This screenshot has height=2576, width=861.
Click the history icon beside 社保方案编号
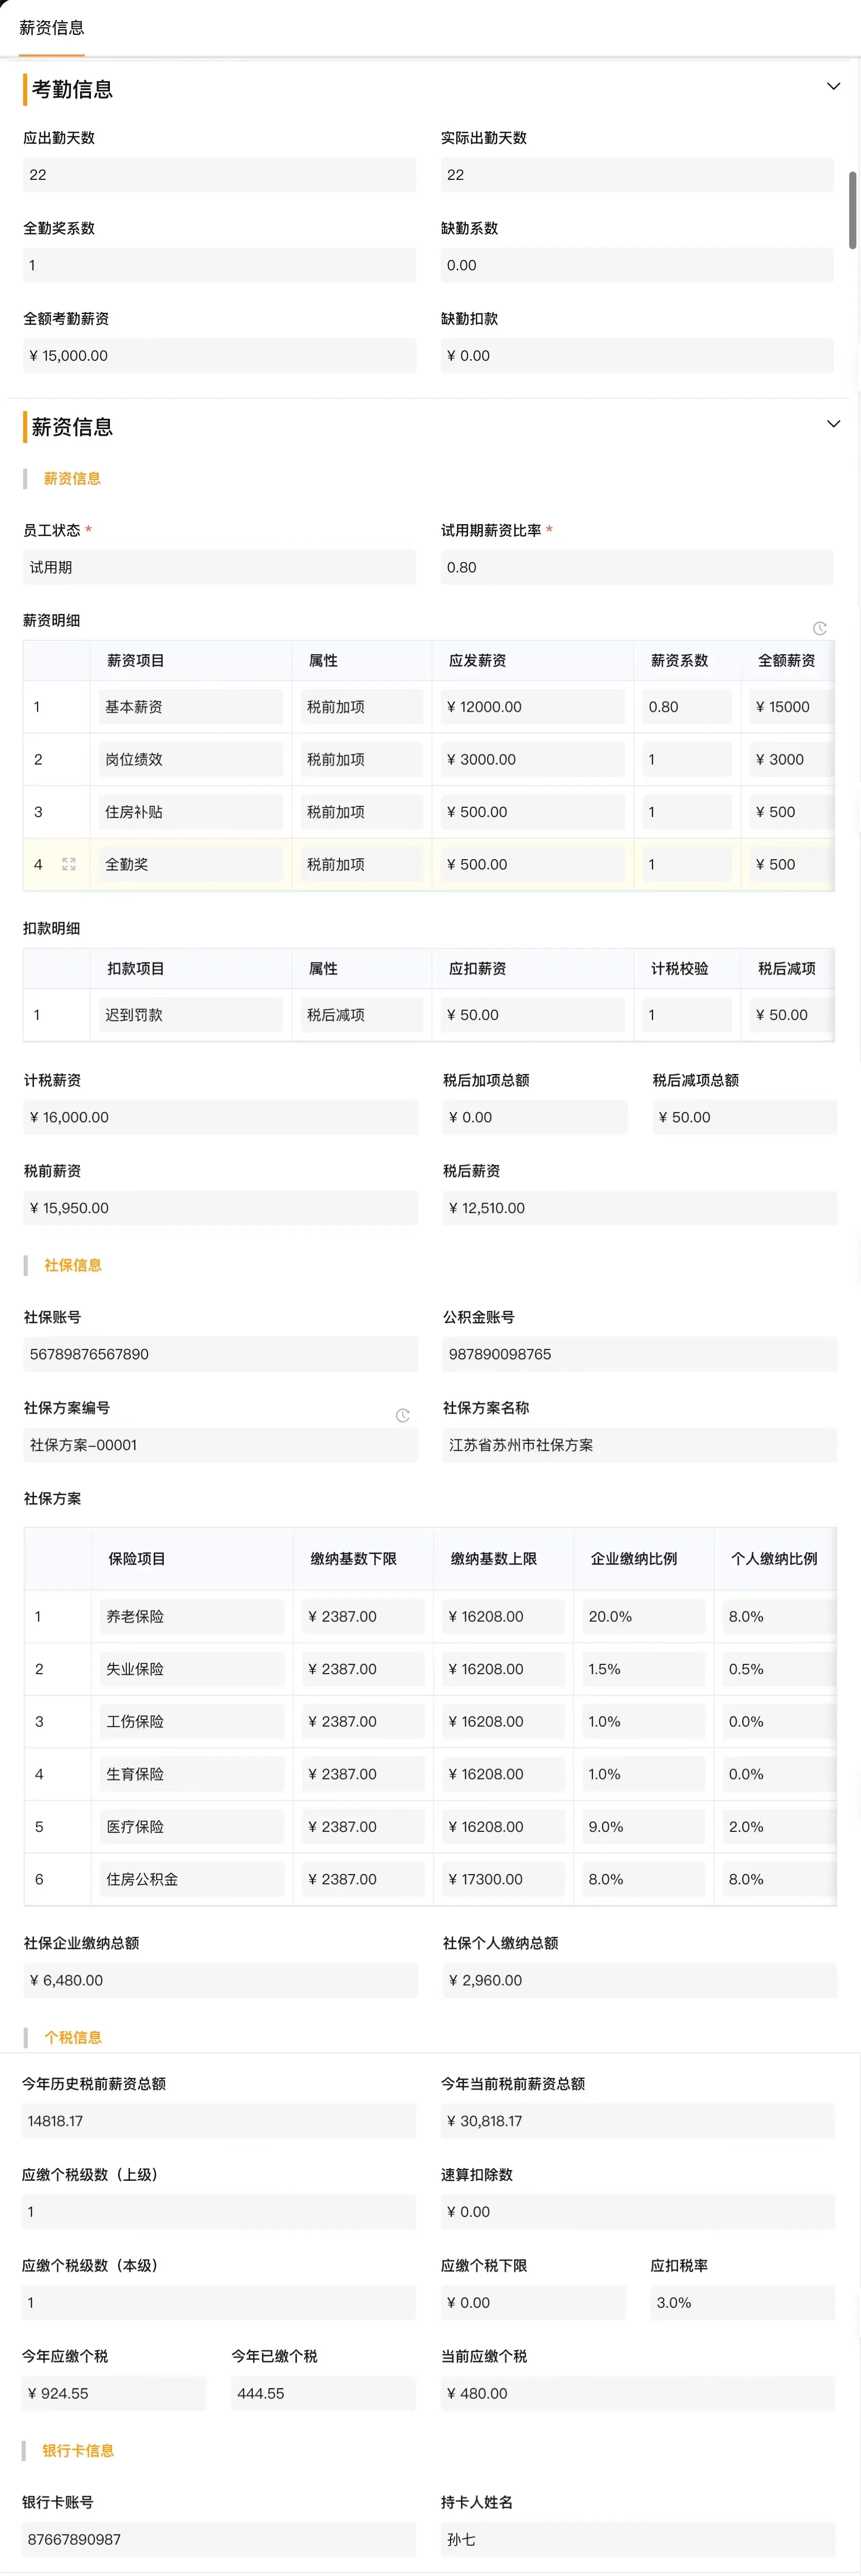click(x=403, y=1415)
